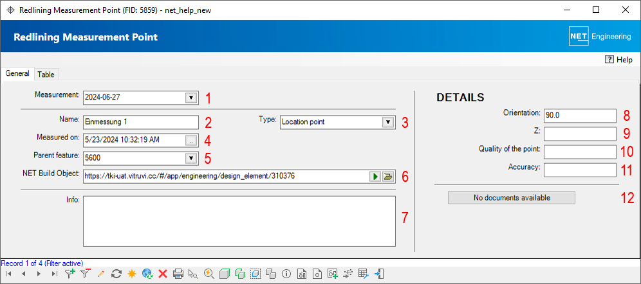Click the Record 1 of 4 status text
This screenshot has width=641, height=284.
[42, 263]
